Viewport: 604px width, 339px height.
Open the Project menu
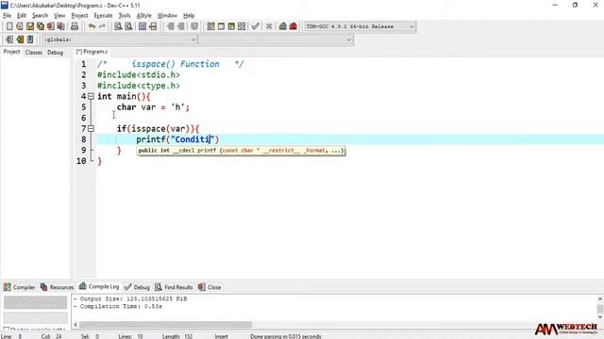79,15
